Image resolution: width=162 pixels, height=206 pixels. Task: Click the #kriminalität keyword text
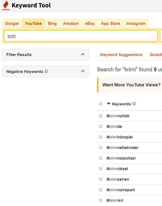[118, 116]
